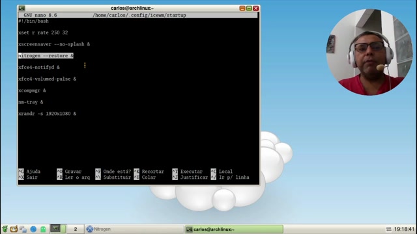The height and width of the screenshot is (234, 417).
Task: Activate the carlos@archlinux taskbar entry
Action: (x=234, y=229)
